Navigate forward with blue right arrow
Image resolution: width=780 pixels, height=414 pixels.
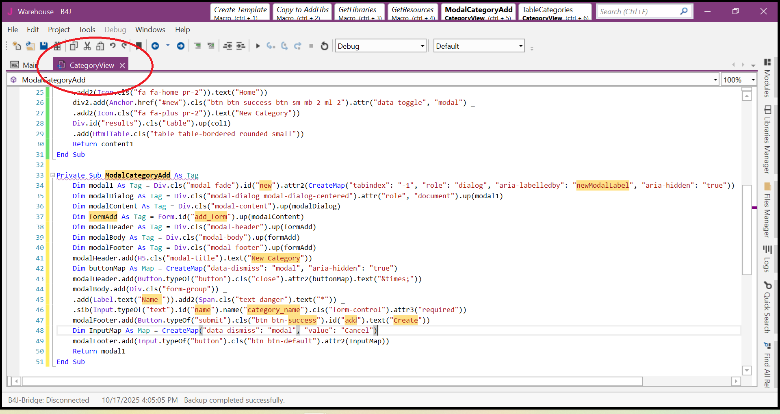181,46
